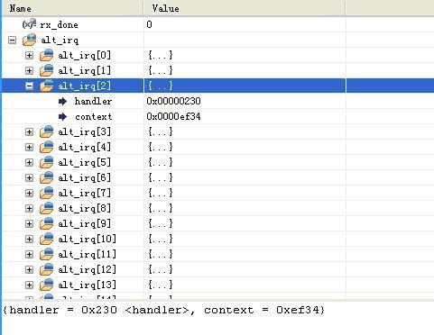Click the alt_irq[12] struct icon
Image resolution: width=434 pixels, height=335 pixels.
[x=46, y=269]
